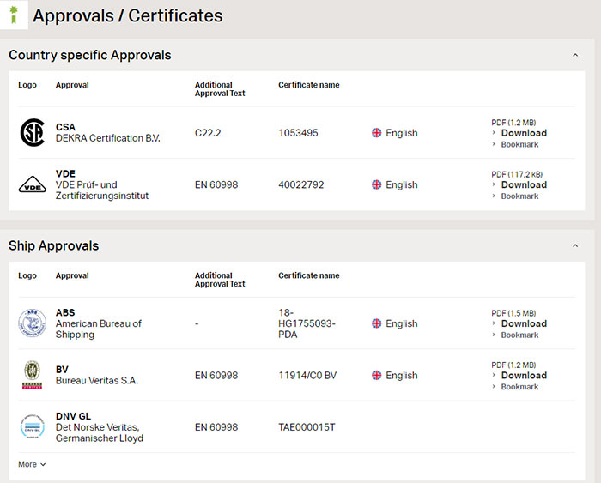This screenshot has width=601, height=483.
Task: Bookmark the CSA certificate
Action: [519, 144]
